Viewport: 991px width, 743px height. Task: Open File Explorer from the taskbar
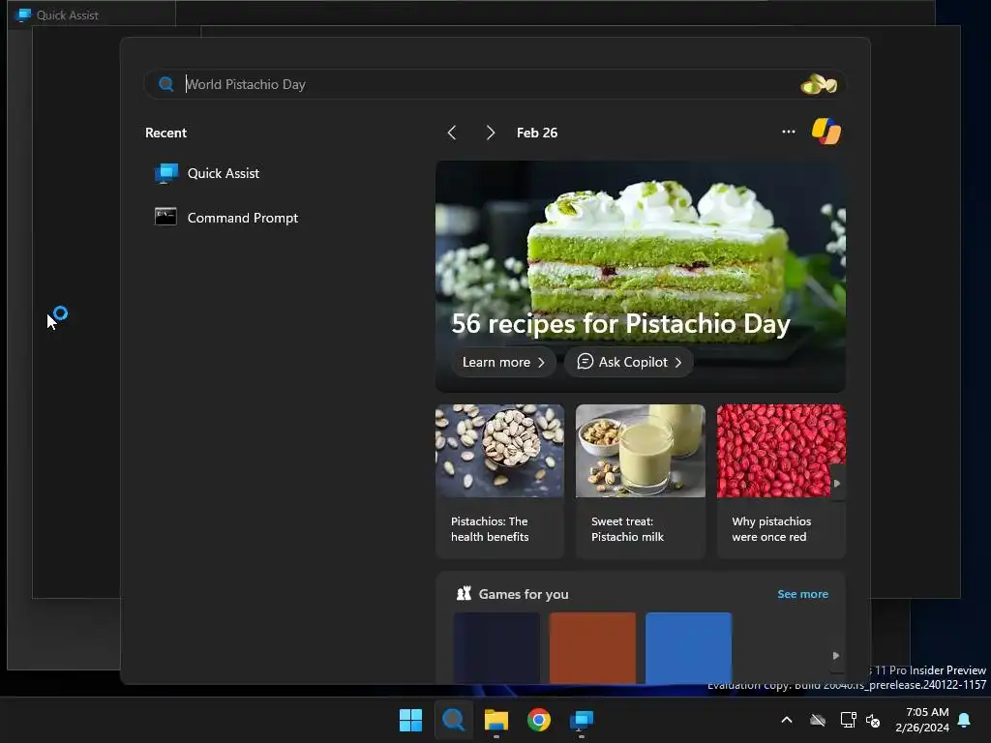tap(496, 720)
